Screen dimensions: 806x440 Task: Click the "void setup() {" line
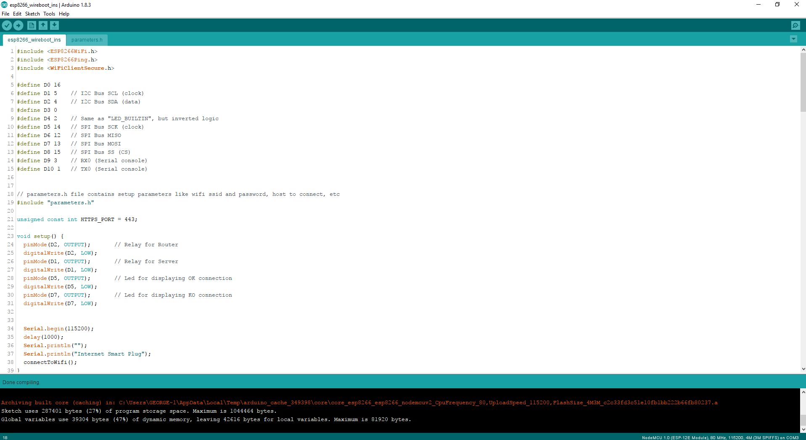coord(40,236)
